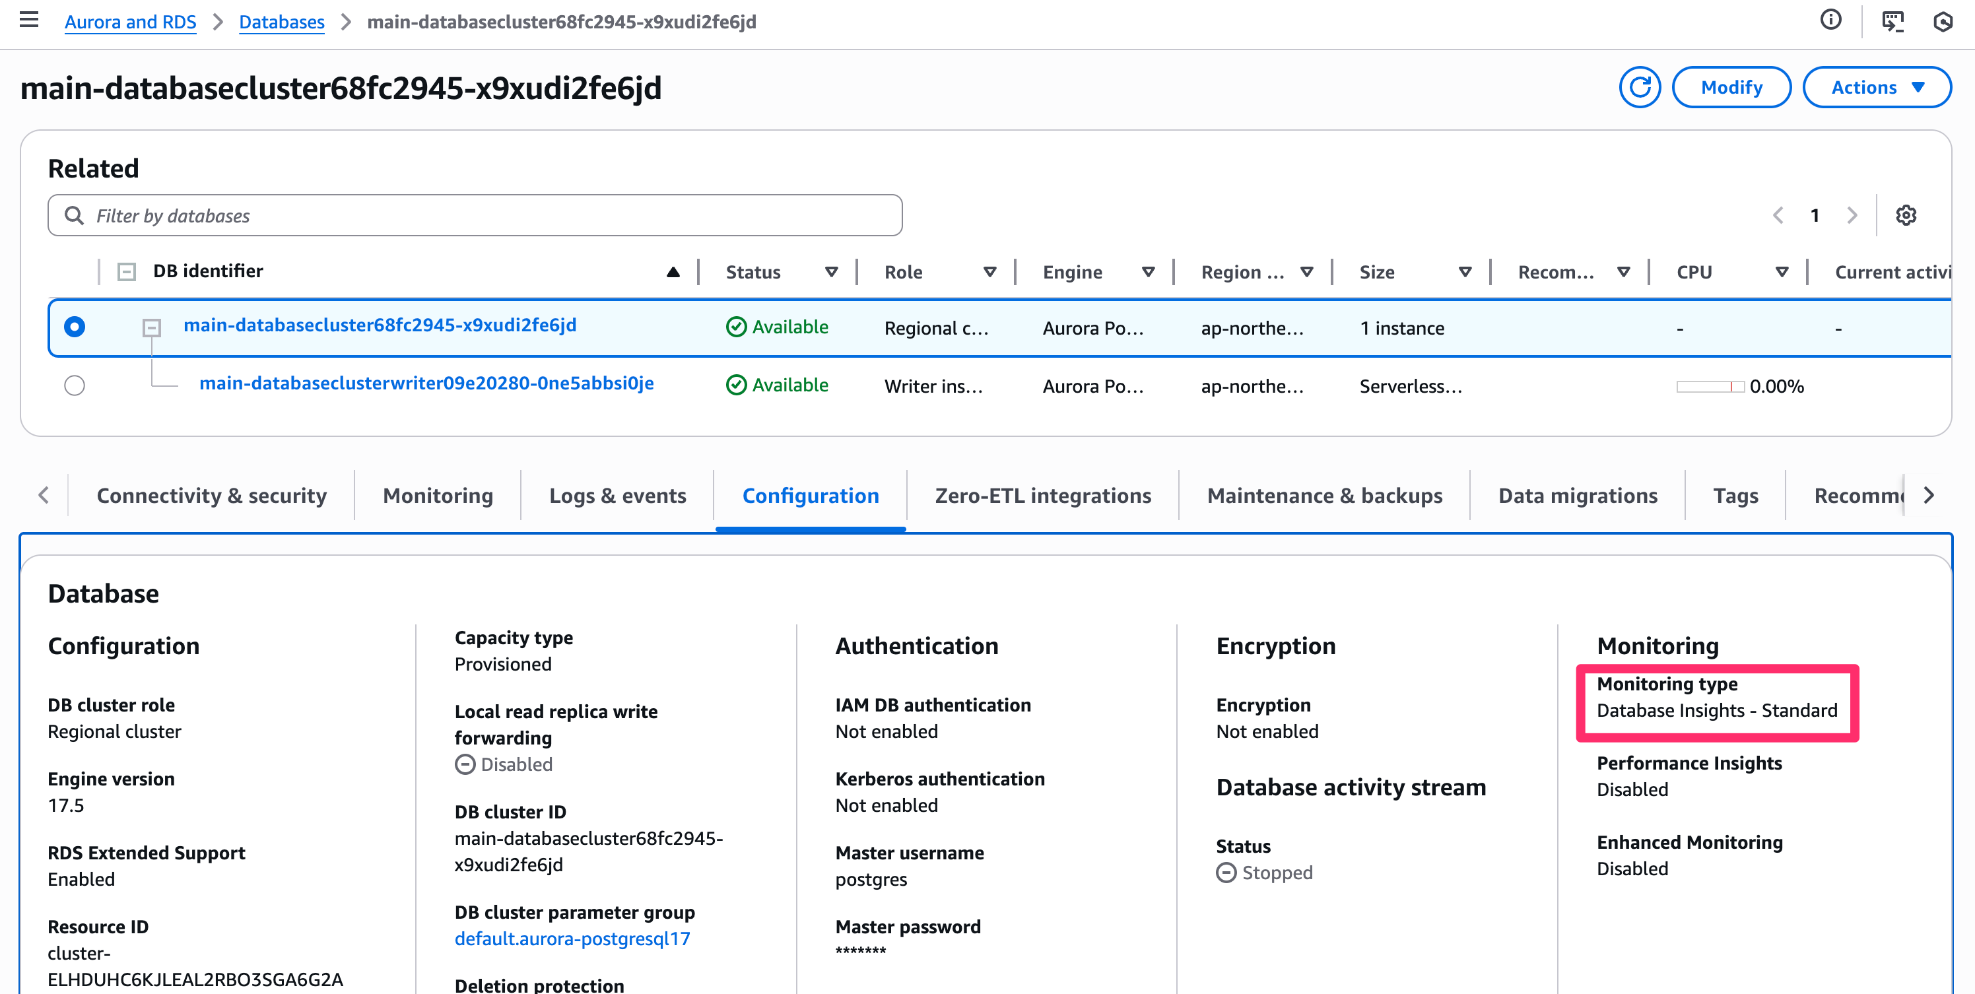Collapse the main-databasecluster tree row
The height and width of the screenshot is (994, 1975).
(152, 328)
